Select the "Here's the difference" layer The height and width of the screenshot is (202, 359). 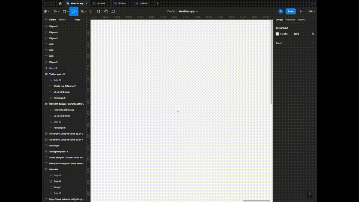tap(64, 110)
